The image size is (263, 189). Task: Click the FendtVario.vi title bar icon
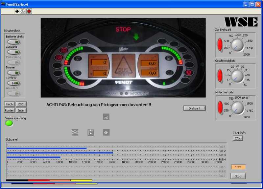[x=3, y=4]
